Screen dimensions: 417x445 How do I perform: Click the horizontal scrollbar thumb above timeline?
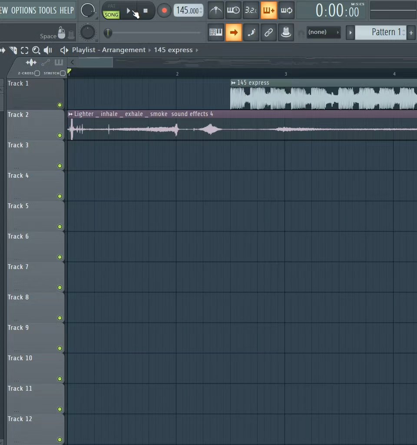(95, 62)
